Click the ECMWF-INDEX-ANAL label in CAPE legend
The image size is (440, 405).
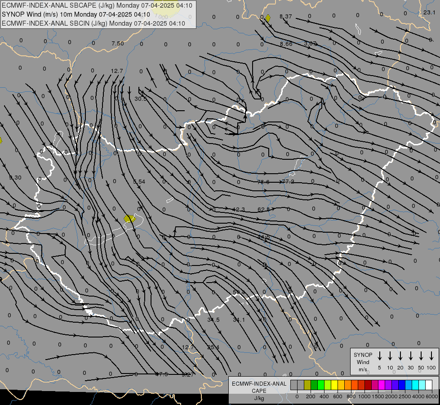tap(259, 384)
